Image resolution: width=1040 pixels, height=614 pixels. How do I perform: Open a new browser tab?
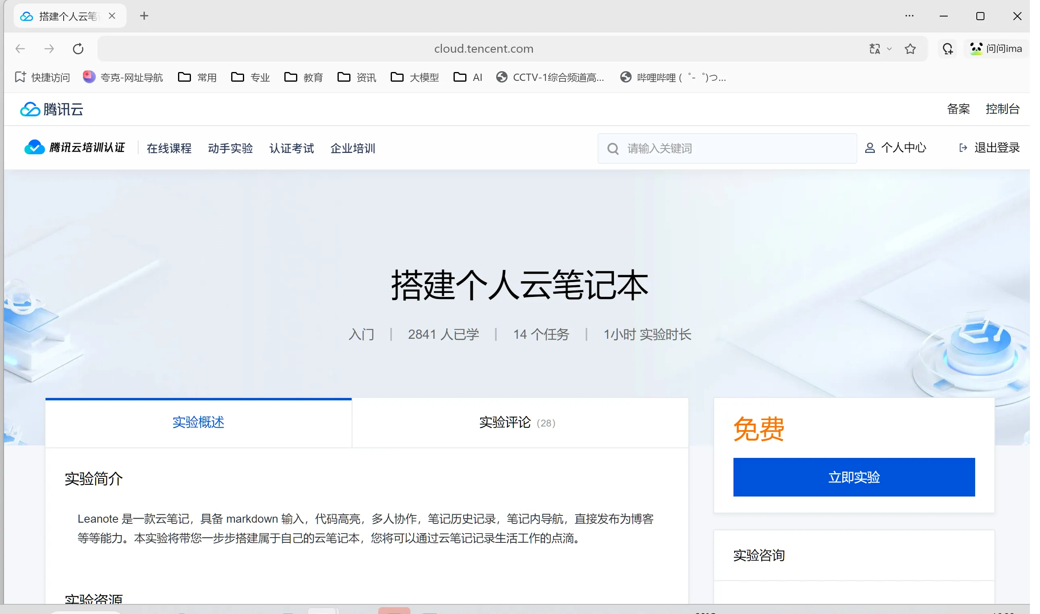[144, 16]
